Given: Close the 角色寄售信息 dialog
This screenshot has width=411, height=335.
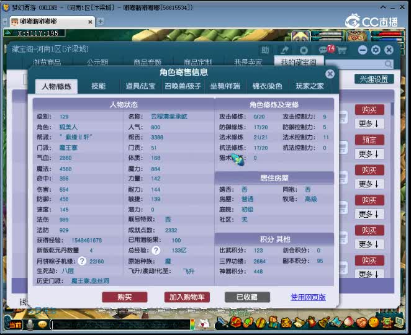Looking at the screenshot, I should coord(330,74).
